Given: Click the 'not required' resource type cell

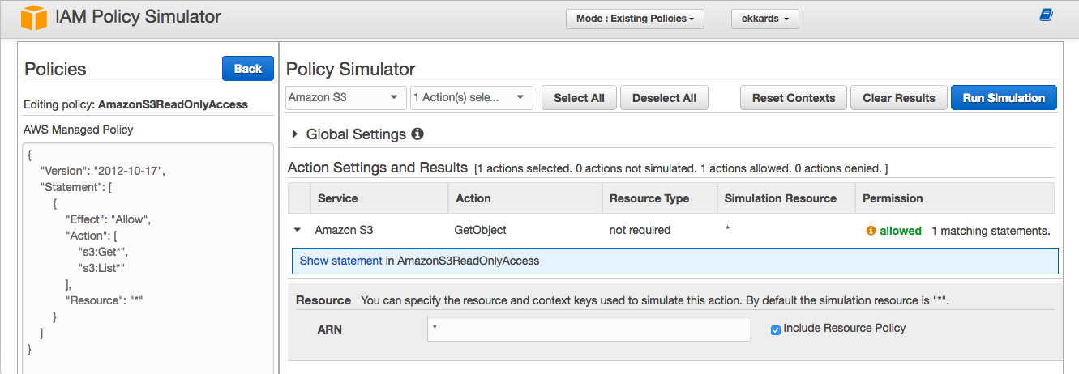Looking at the screenshot, I should click(640, 230).
